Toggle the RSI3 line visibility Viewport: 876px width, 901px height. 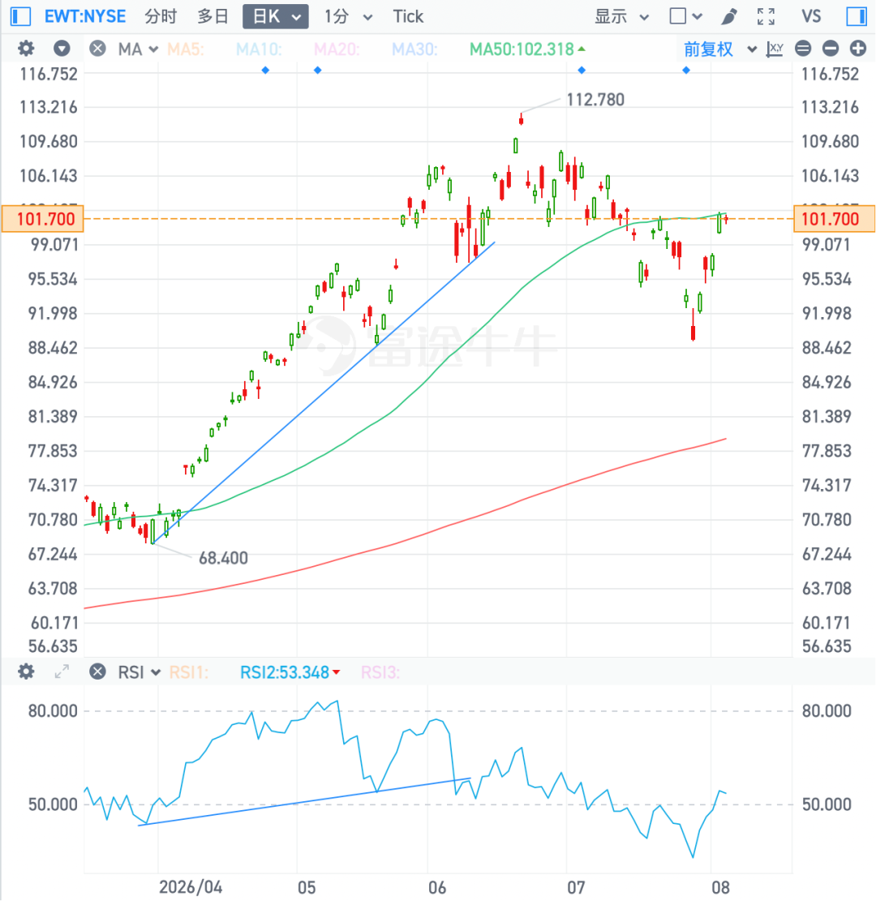click(x=380, y=671)
